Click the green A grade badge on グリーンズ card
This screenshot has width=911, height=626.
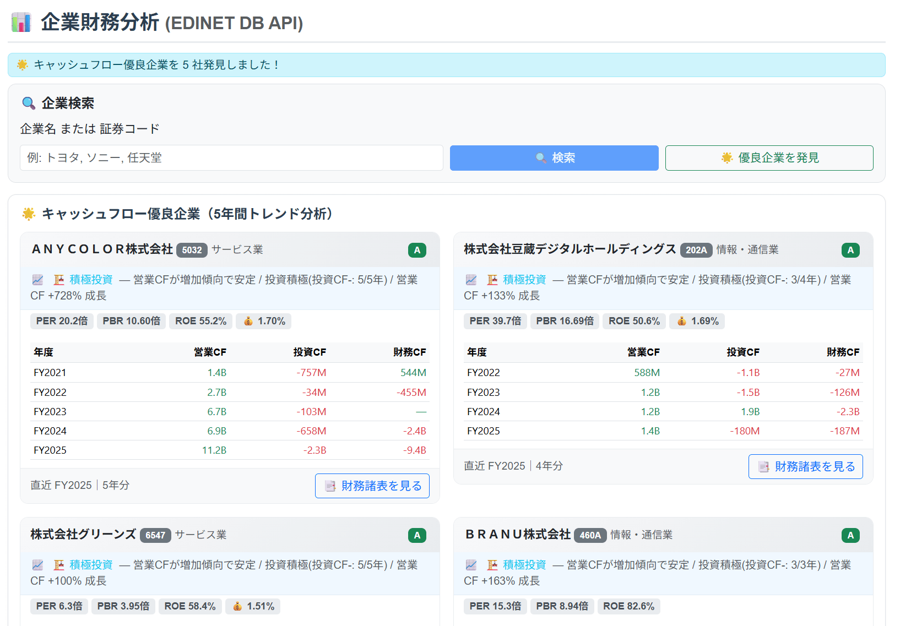coord(417,535)
